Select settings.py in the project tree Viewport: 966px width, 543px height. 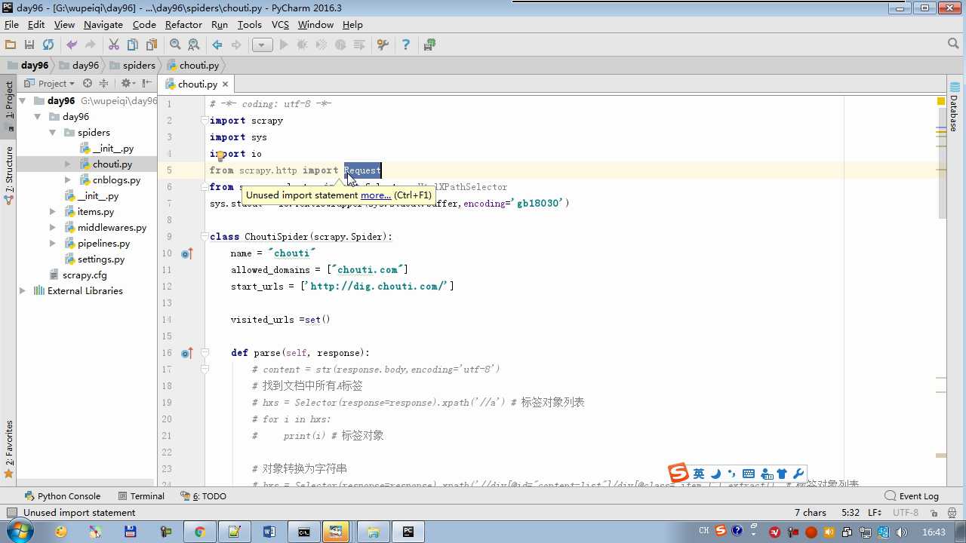[94, 259]
